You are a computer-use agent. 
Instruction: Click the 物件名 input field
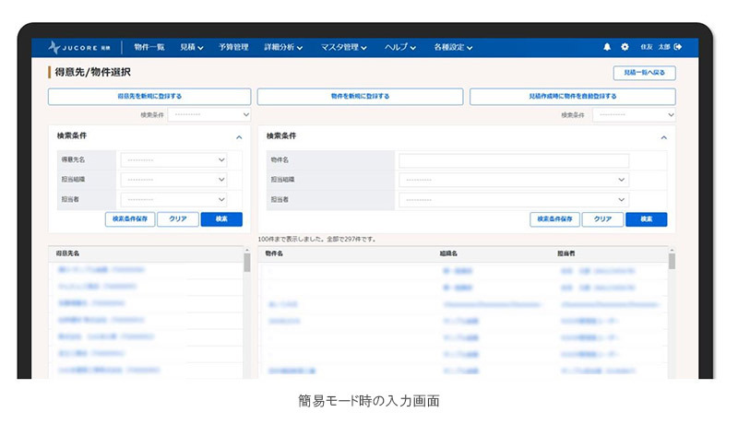click(514, 160)
